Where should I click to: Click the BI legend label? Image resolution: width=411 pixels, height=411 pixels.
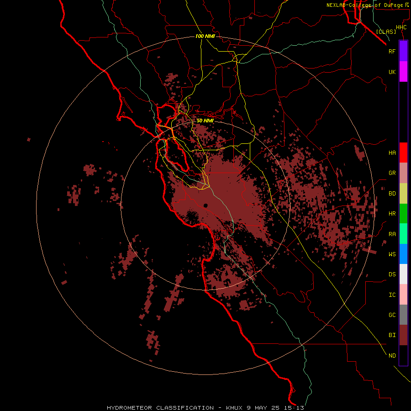coord(392,335)
